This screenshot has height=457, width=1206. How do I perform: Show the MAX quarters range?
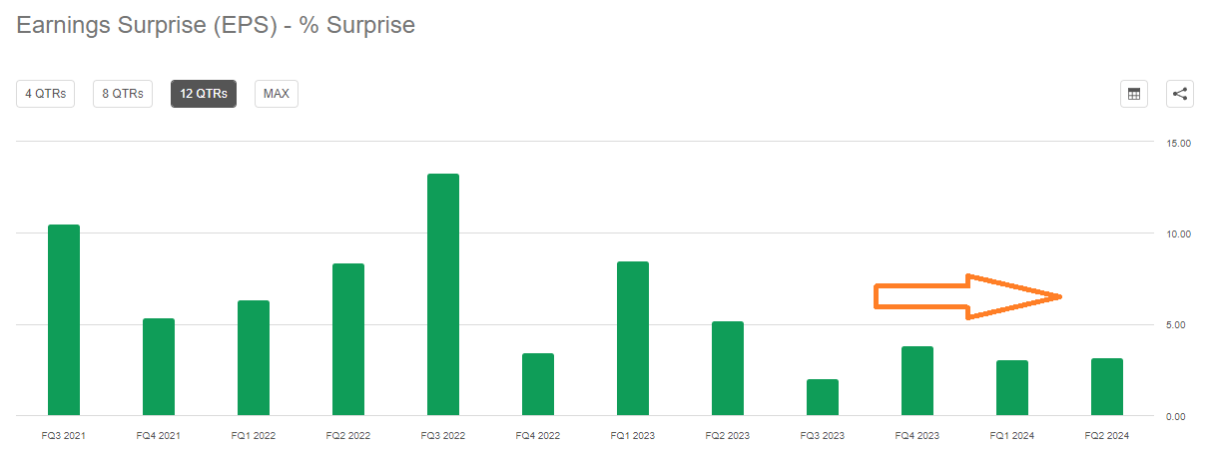[x=276, y=94]
